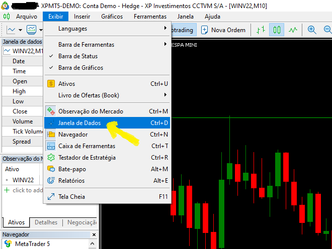Click the Janela de Dados crosshair icon

pos(51,123)
